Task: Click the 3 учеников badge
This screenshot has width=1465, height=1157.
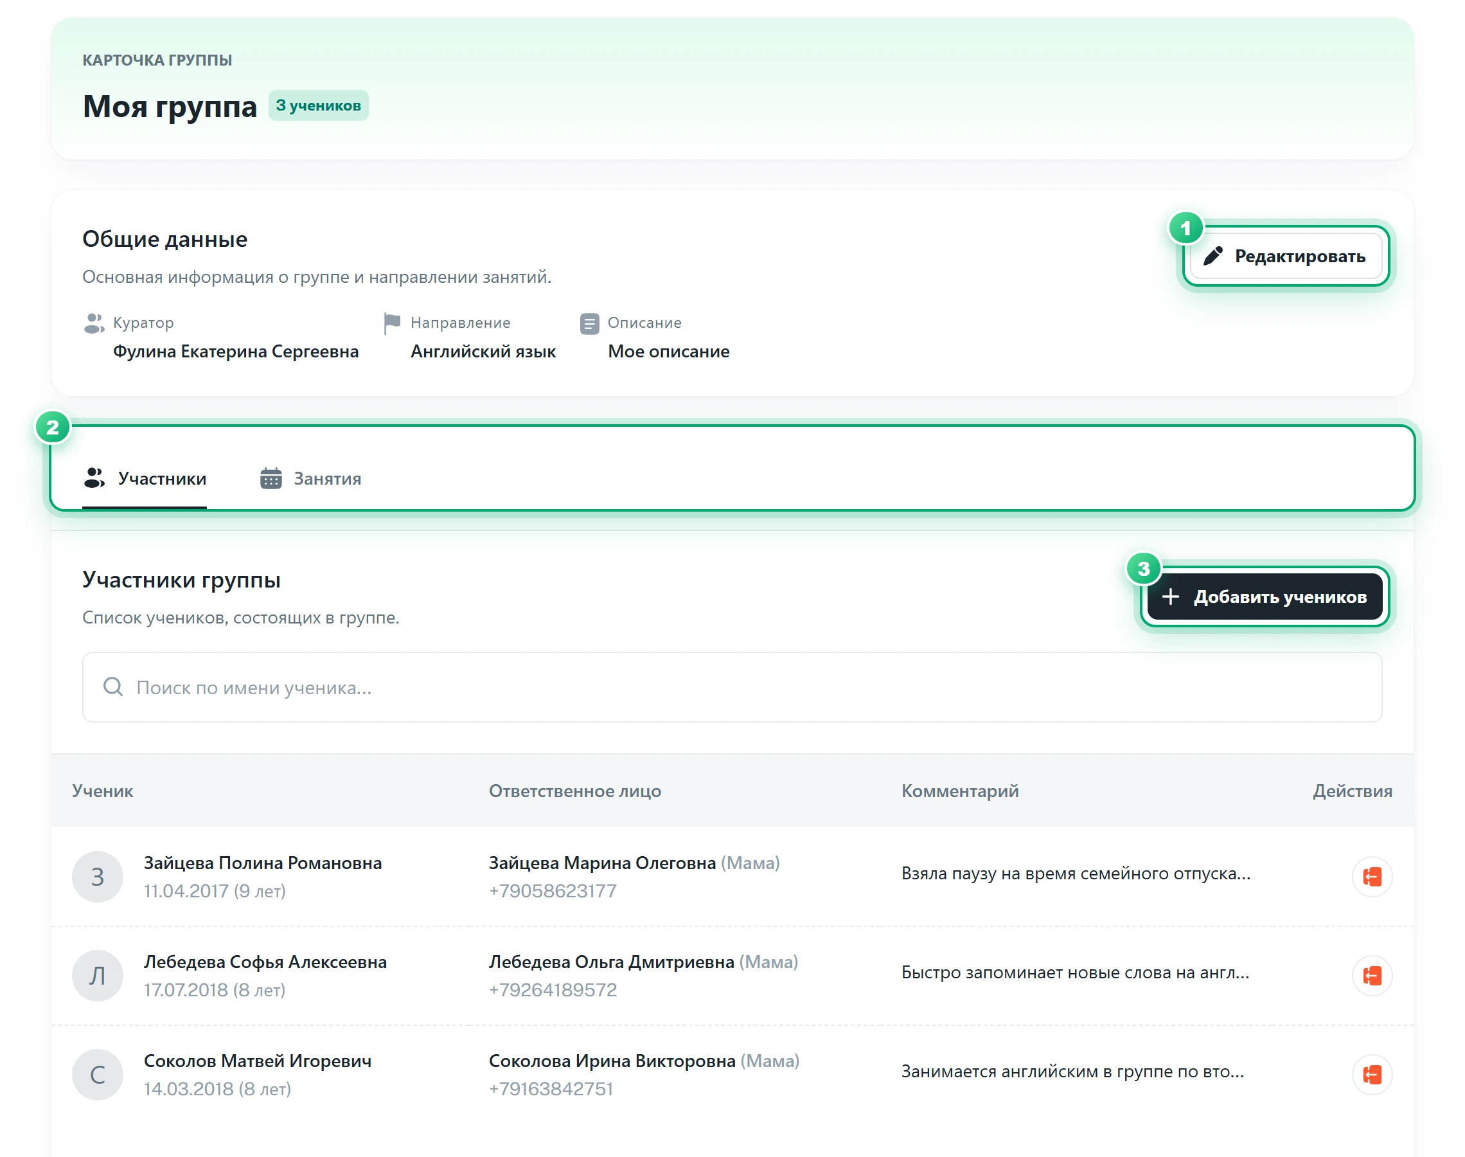Action: pos(318,105)
